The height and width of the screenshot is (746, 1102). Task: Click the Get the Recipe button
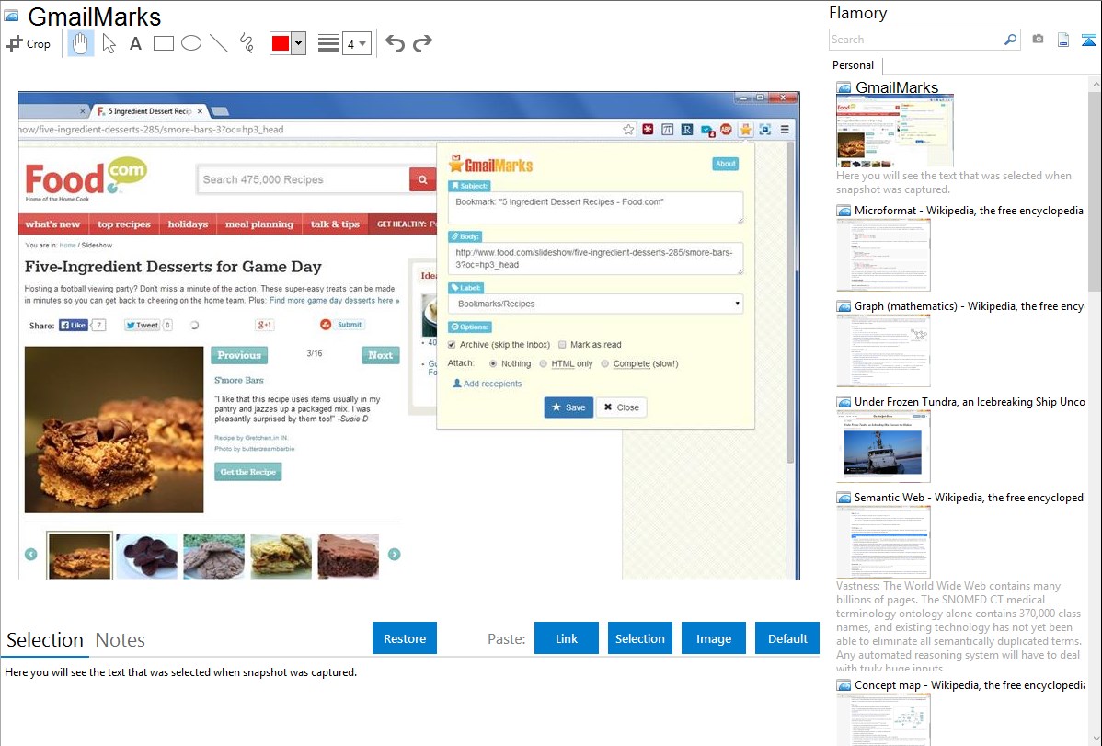point(248,472)
